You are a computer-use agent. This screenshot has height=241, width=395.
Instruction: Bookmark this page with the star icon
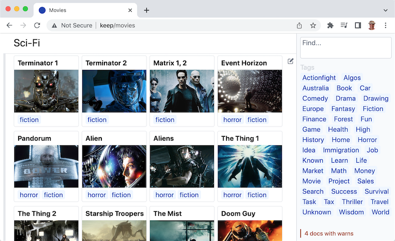click(313, 26)
